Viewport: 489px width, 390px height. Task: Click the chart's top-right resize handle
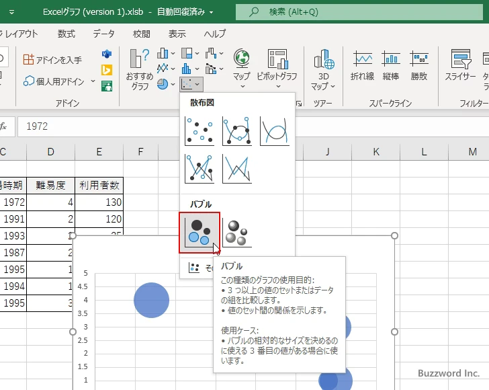click(394, 236)
